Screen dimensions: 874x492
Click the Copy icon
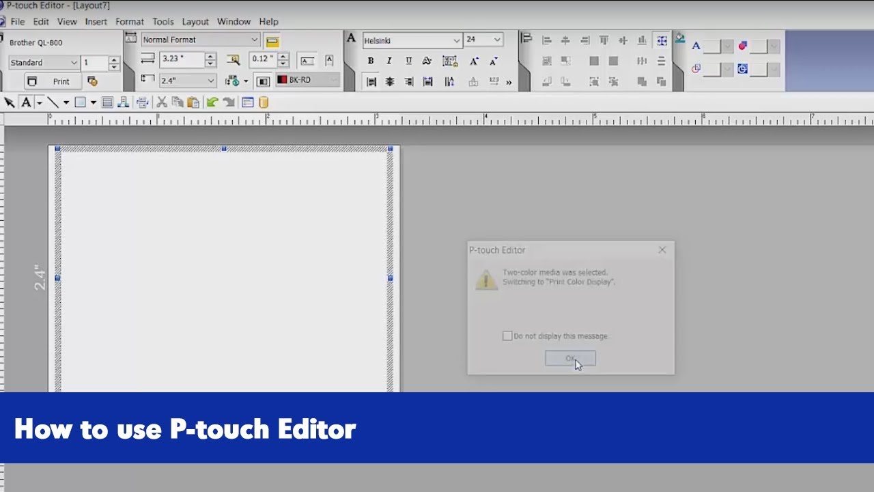click(x=178, y=102)
